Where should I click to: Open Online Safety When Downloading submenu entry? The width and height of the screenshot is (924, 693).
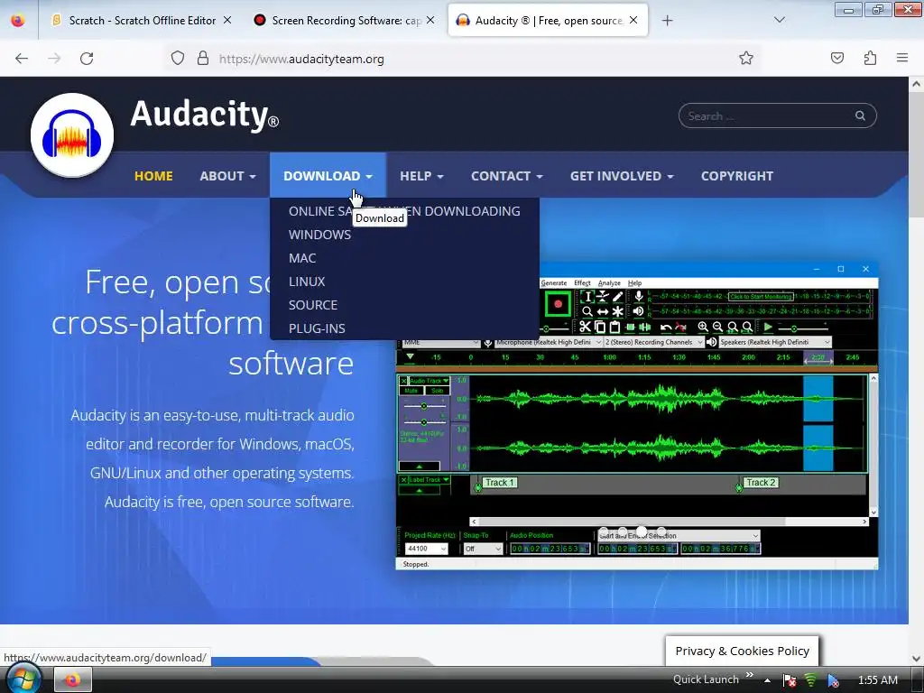tap(404, 211)
